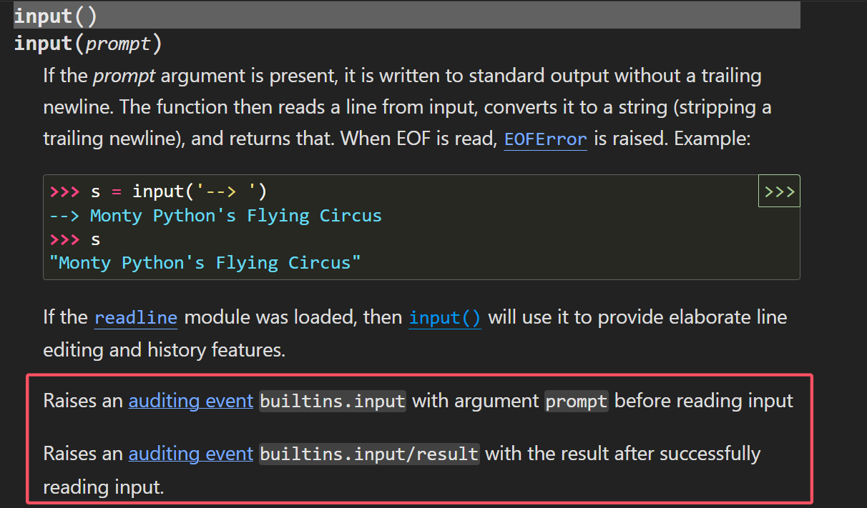This screenshot has width=867, height=508.
Task: Click the 'reading input.' final line
Action: (x=104, y=488)
